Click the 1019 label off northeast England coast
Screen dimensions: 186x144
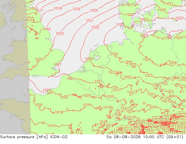(x=46, y=29)
